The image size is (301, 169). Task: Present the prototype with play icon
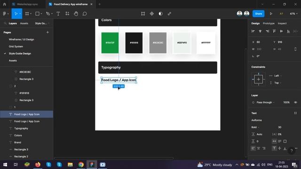[271, 14]
